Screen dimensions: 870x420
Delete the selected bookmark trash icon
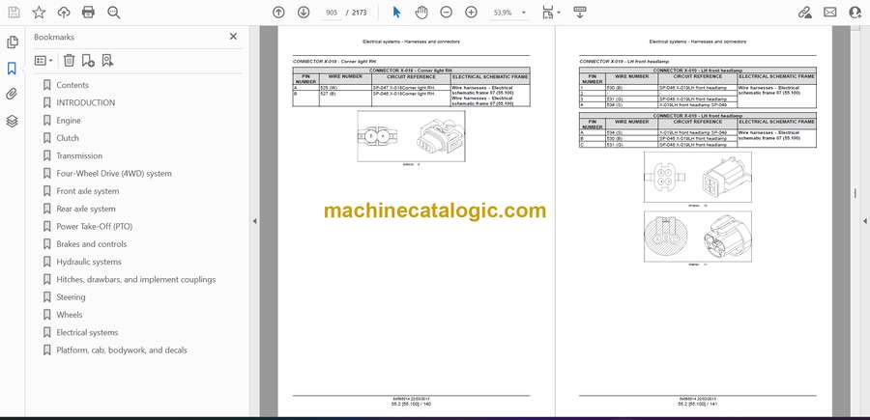coord(69,61)
